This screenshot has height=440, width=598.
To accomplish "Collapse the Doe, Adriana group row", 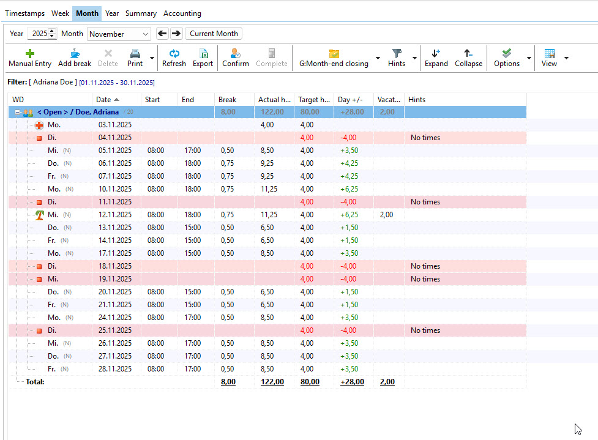I will [18, 113].
